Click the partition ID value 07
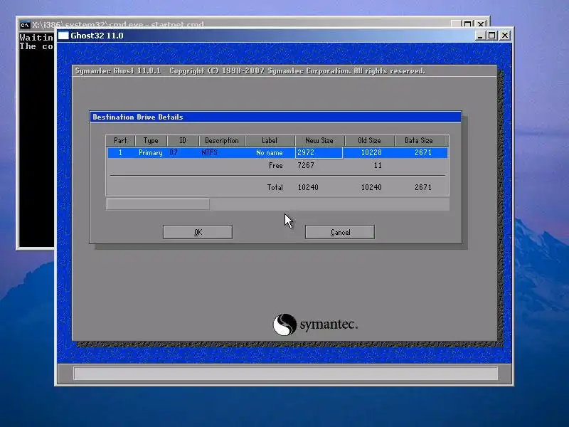This screenshot has width=569, height=427. click(174, 152)
